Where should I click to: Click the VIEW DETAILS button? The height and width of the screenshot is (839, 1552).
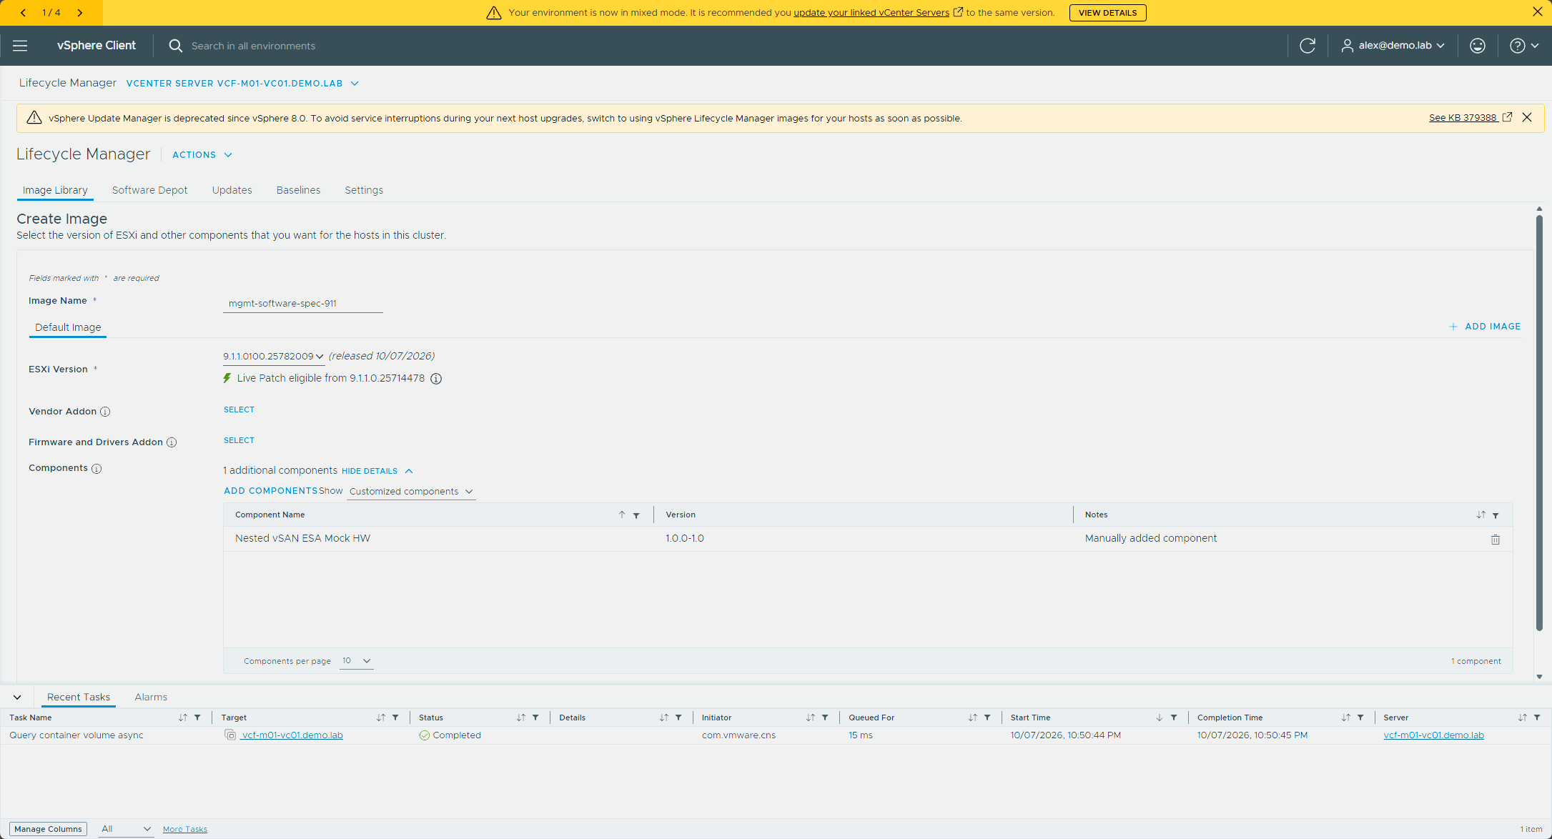tap(1107, 13)
